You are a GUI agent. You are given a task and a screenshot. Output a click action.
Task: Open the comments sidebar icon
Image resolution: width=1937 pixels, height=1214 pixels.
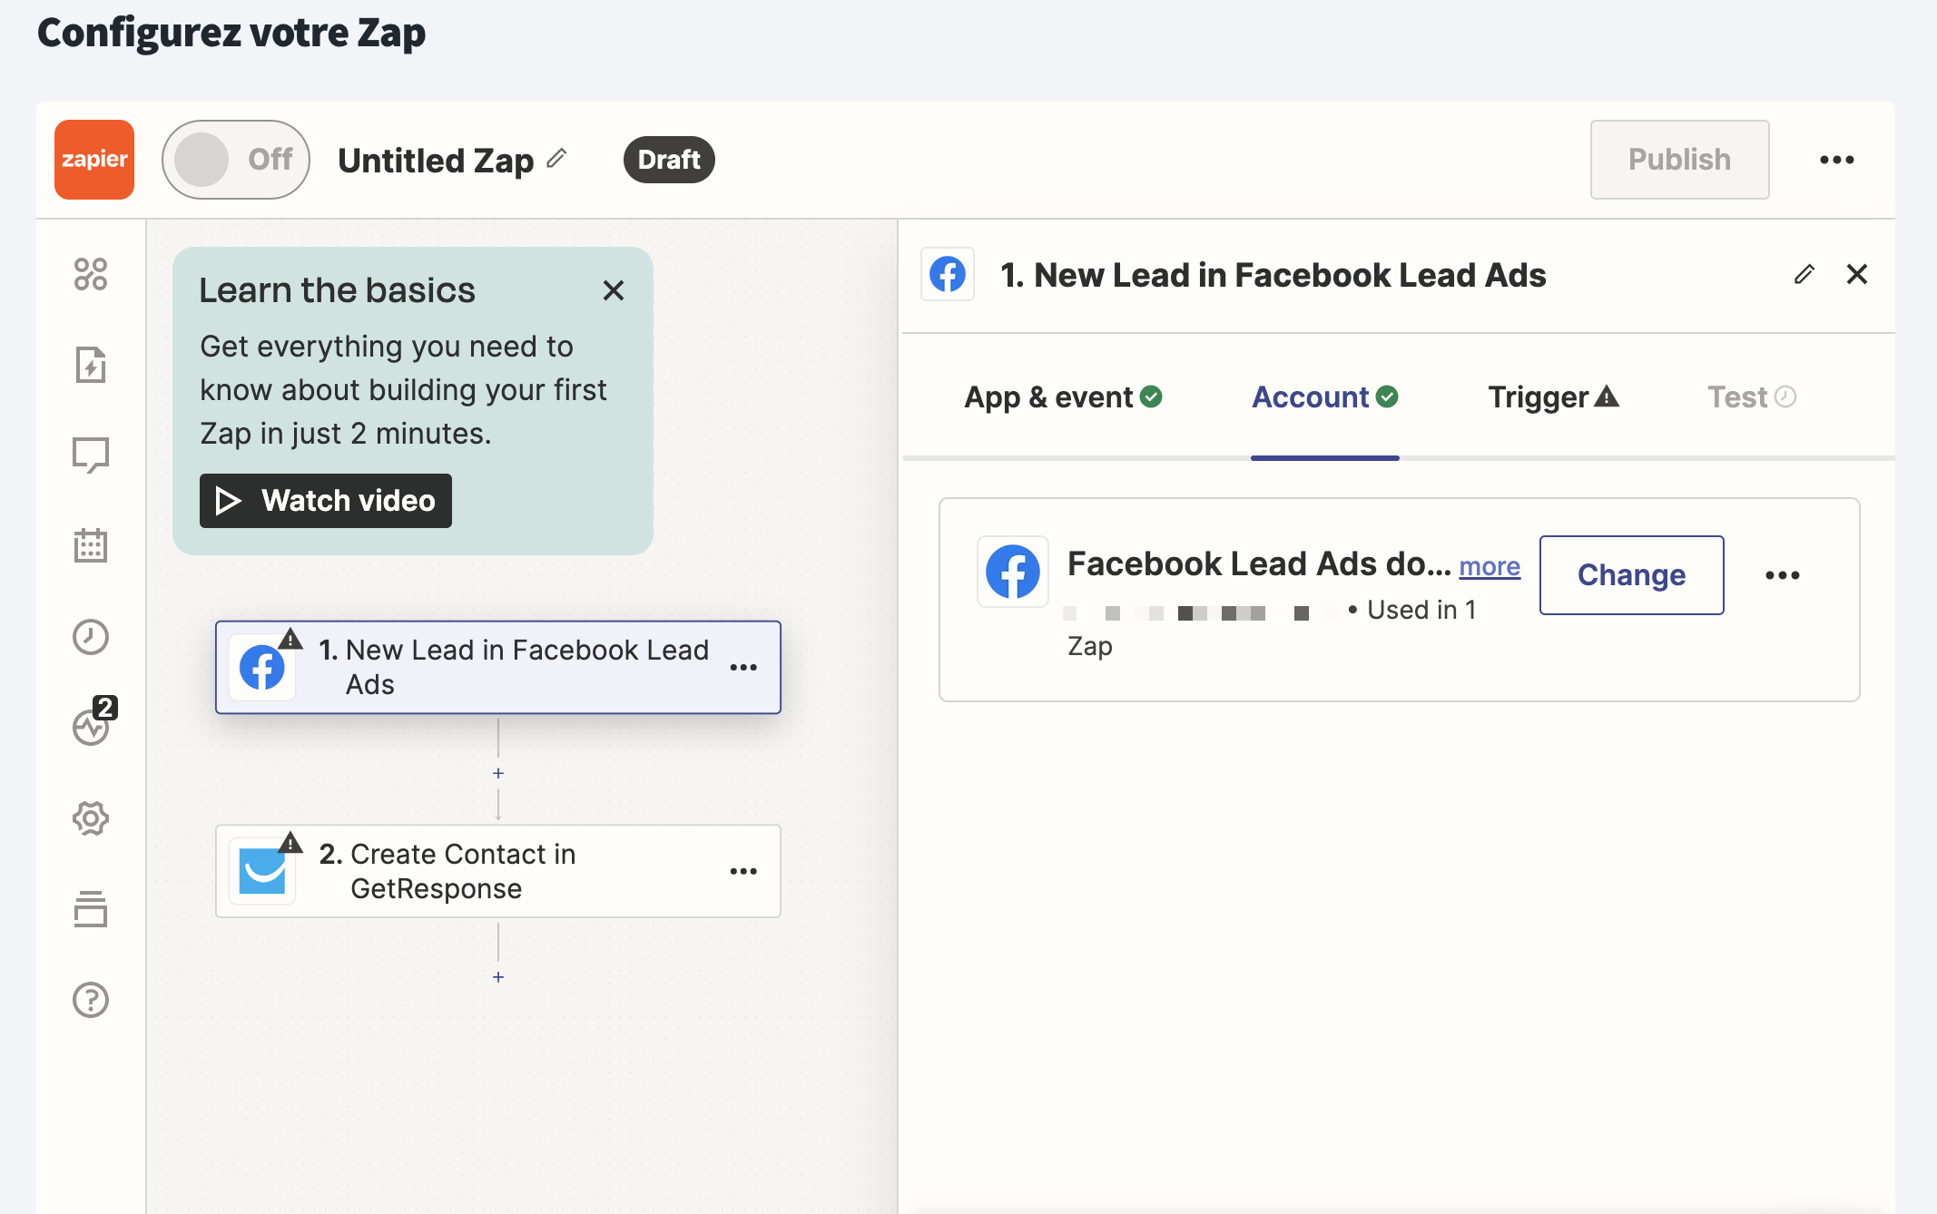(91, 455)
